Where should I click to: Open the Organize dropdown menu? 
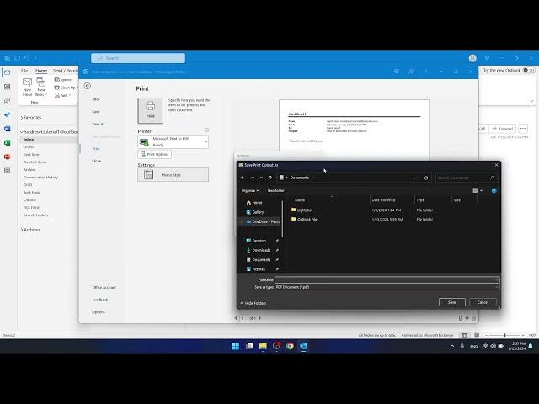pos(249,190)
